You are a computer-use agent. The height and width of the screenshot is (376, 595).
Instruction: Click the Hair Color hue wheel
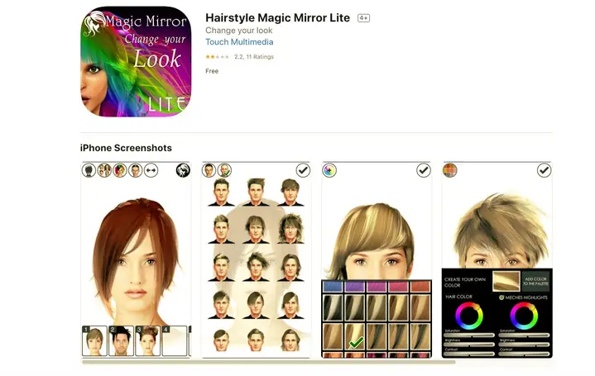[469, 316]
